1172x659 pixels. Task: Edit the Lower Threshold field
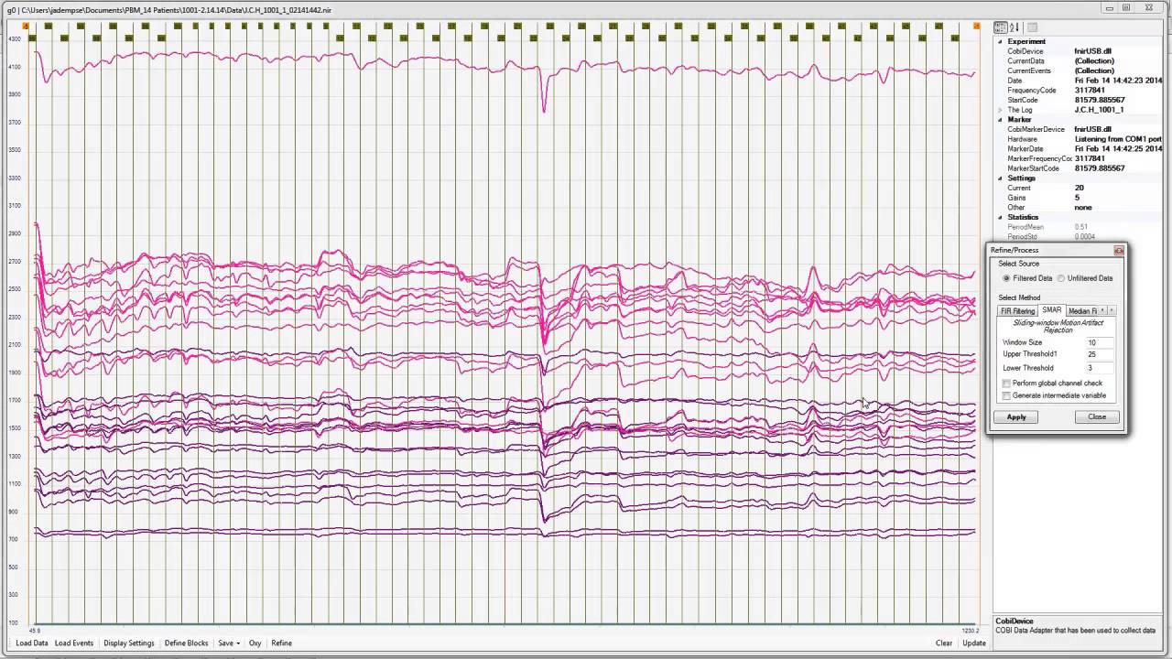click(x=1100, y=368)
